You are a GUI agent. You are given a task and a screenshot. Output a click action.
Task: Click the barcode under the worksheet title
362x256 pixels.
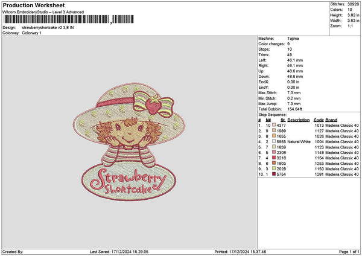point(69,19)
